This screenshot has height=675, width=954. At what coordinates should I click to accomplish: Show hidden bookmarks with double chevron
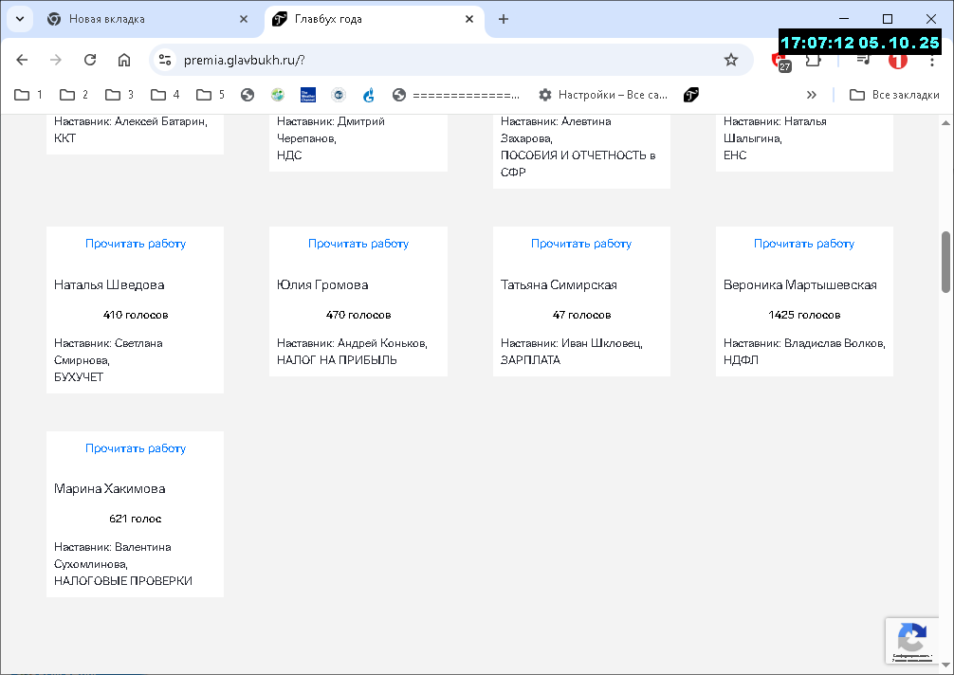pyautogui.click(x=811, y=95)
